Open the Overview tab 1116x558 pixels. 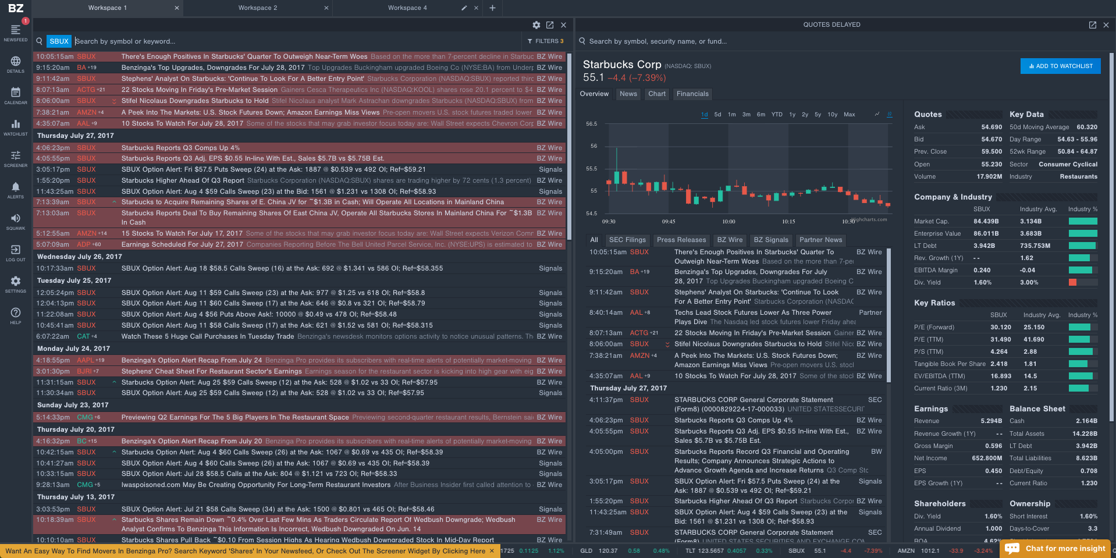[x=594, y=94]
